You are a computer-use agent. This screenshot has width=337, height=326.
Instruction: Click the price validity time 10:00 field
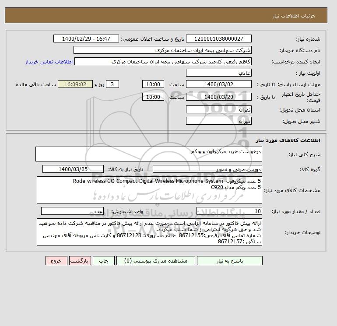(153, 97)
